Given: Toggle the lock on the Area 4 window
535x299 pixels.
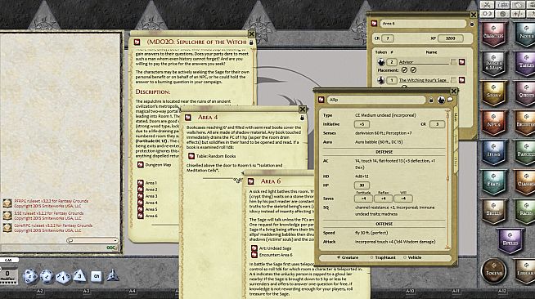Looking at the screenshot, I should click(302, 118).
